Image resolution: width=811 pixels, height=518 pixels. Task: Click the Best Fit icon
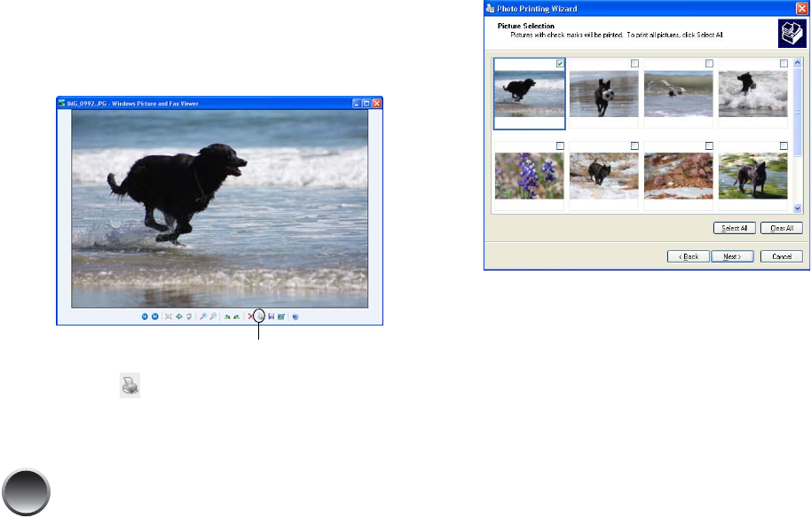click(169, 316)
